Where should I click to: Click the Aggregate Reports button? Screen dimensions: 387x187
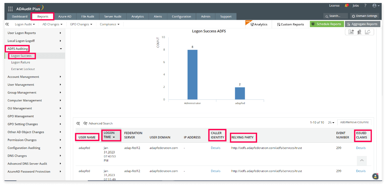pyautogui.click(x=362, y=24)
